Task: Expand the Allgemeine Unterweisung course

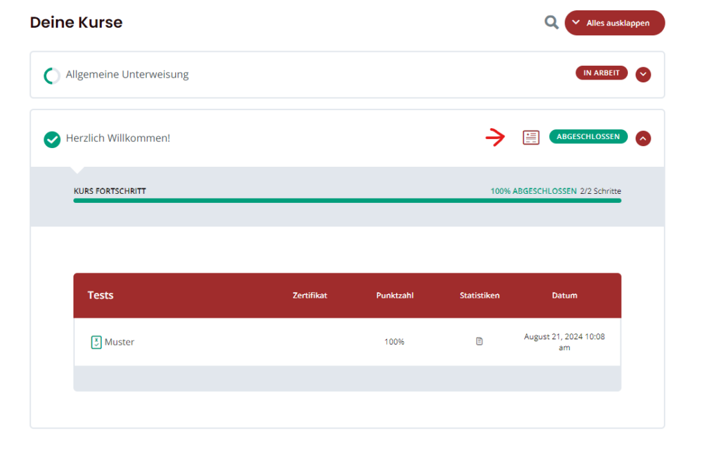Action: tap(643, 75)
